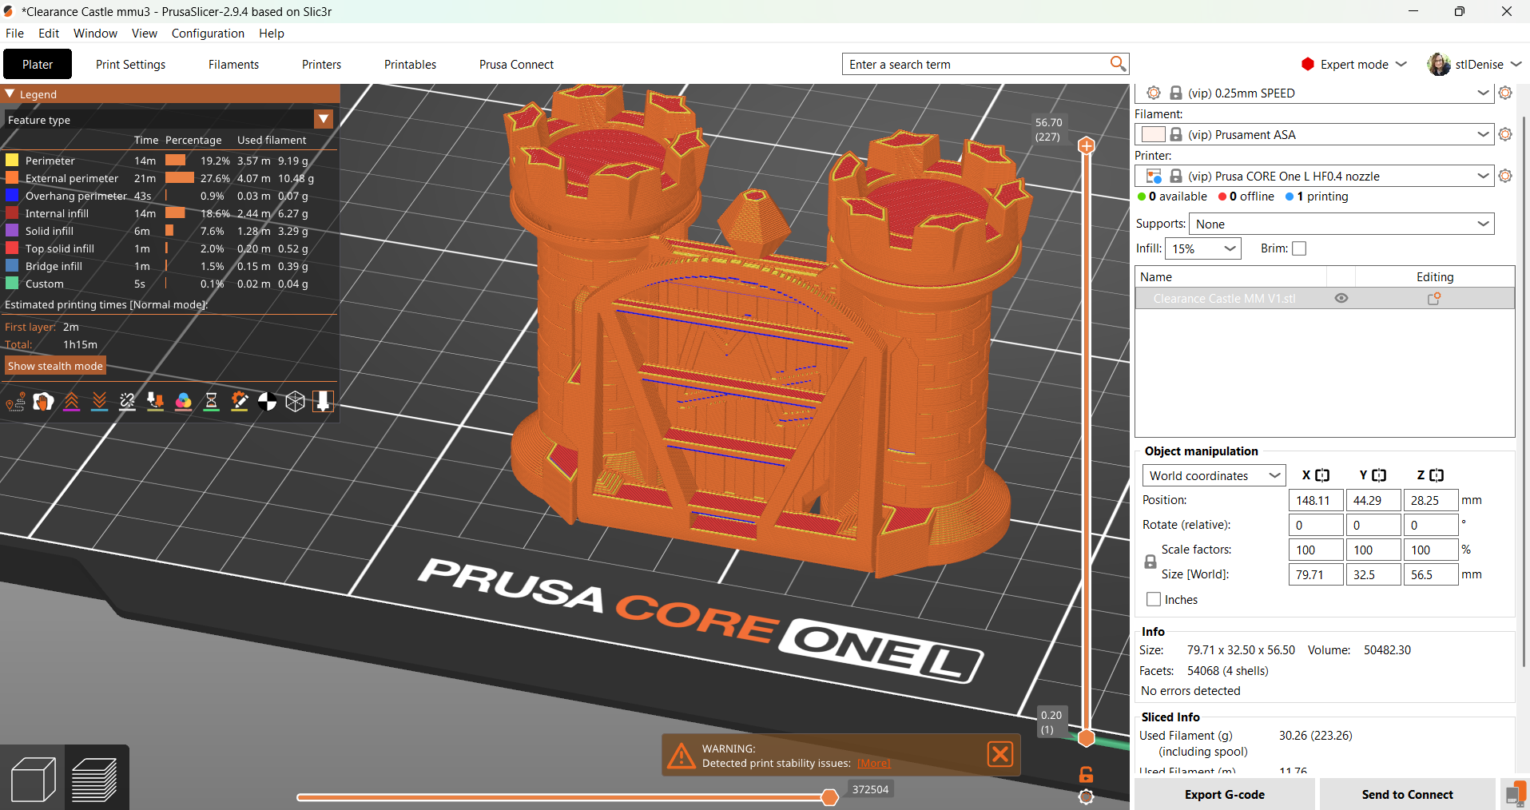Show retractions in the G-code preview
The image size is (1530, 810).
72,402
